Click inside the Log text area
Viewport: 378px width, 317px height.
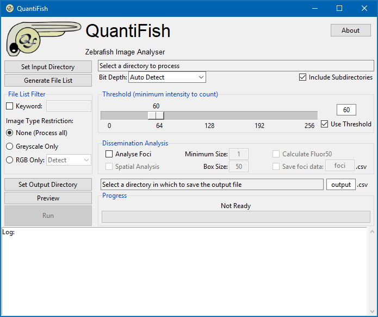point(184,272)
